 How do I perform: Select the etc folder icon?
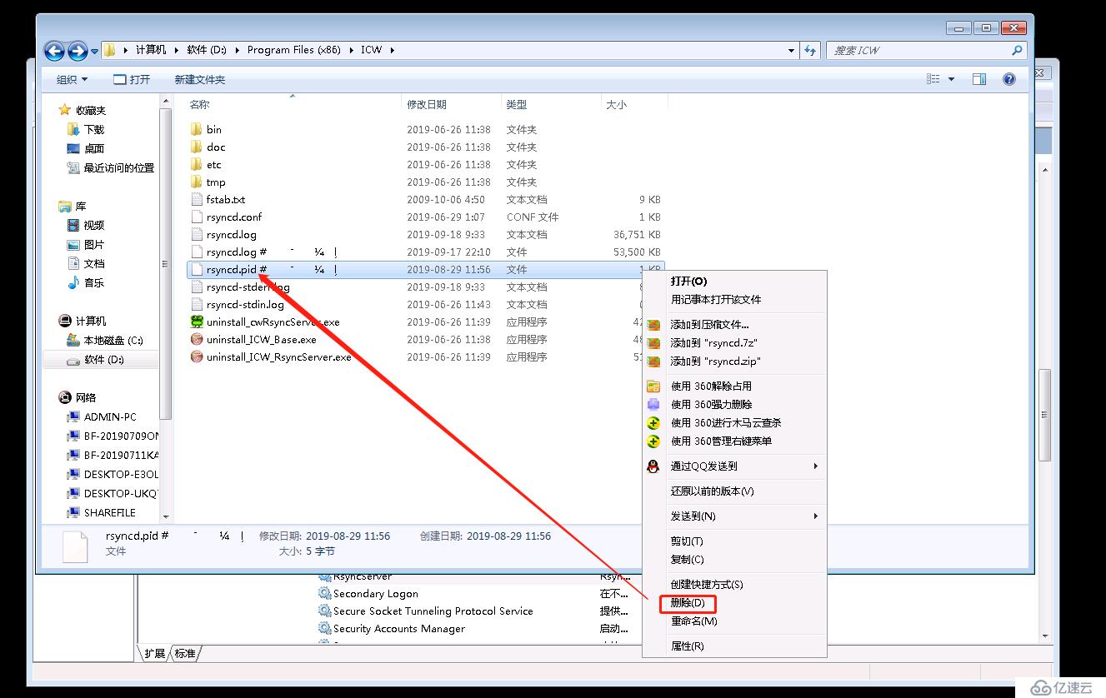196,164
